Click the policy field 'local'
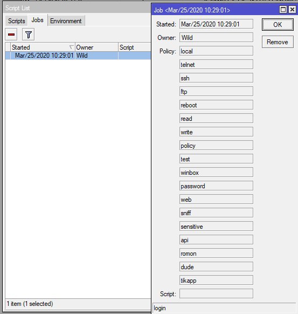 [x=216, y=51]
